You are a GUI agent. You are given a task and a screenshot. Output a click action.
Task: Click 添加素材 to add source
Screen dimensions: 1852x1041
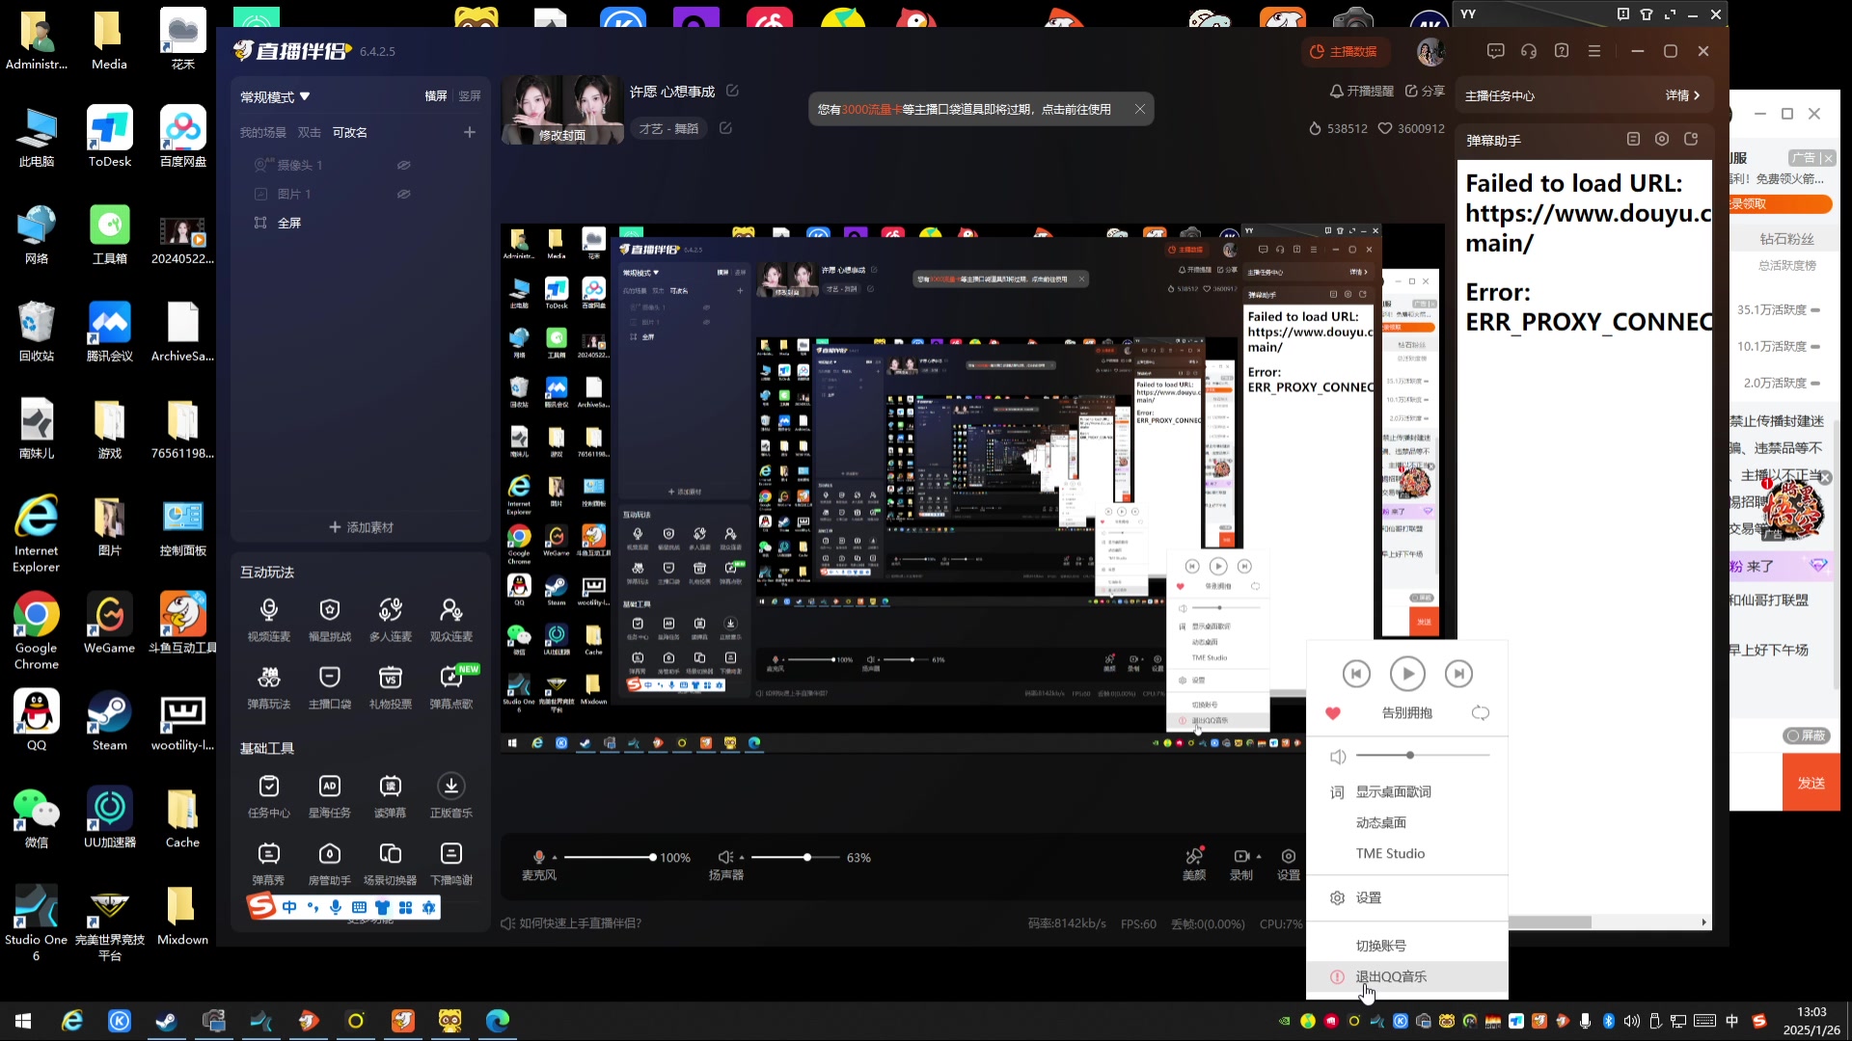click(x=361, y=527)
